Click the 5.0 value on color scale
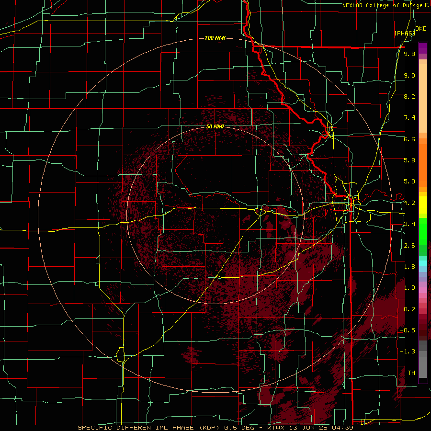Screen dimensions: 431x431 (x=409, y=181)
